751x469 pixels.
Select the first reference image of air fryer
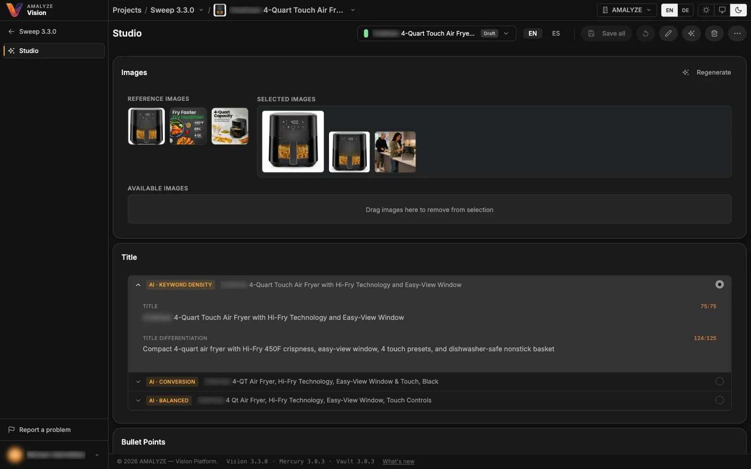tap(146, 126)
